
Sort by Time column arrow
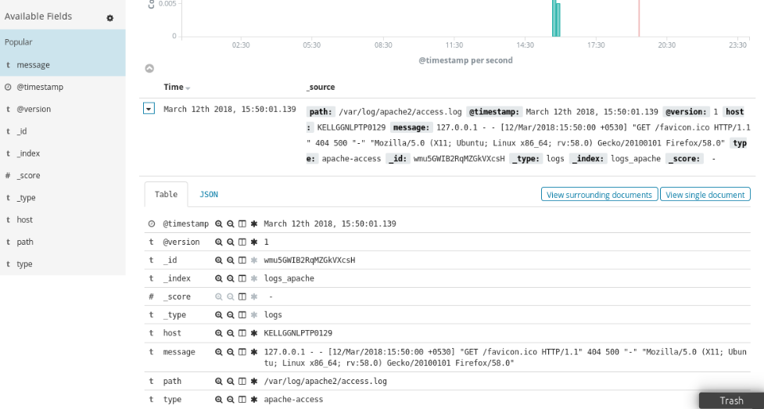point(188,88)
